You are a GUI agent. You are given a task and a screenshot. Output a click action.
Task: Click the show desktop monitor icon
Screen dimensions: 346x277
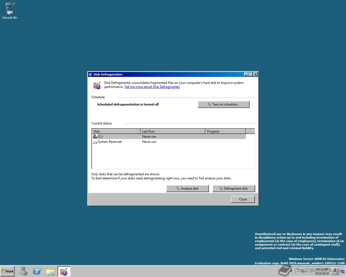pyautogui.click(x=343, y=271)
